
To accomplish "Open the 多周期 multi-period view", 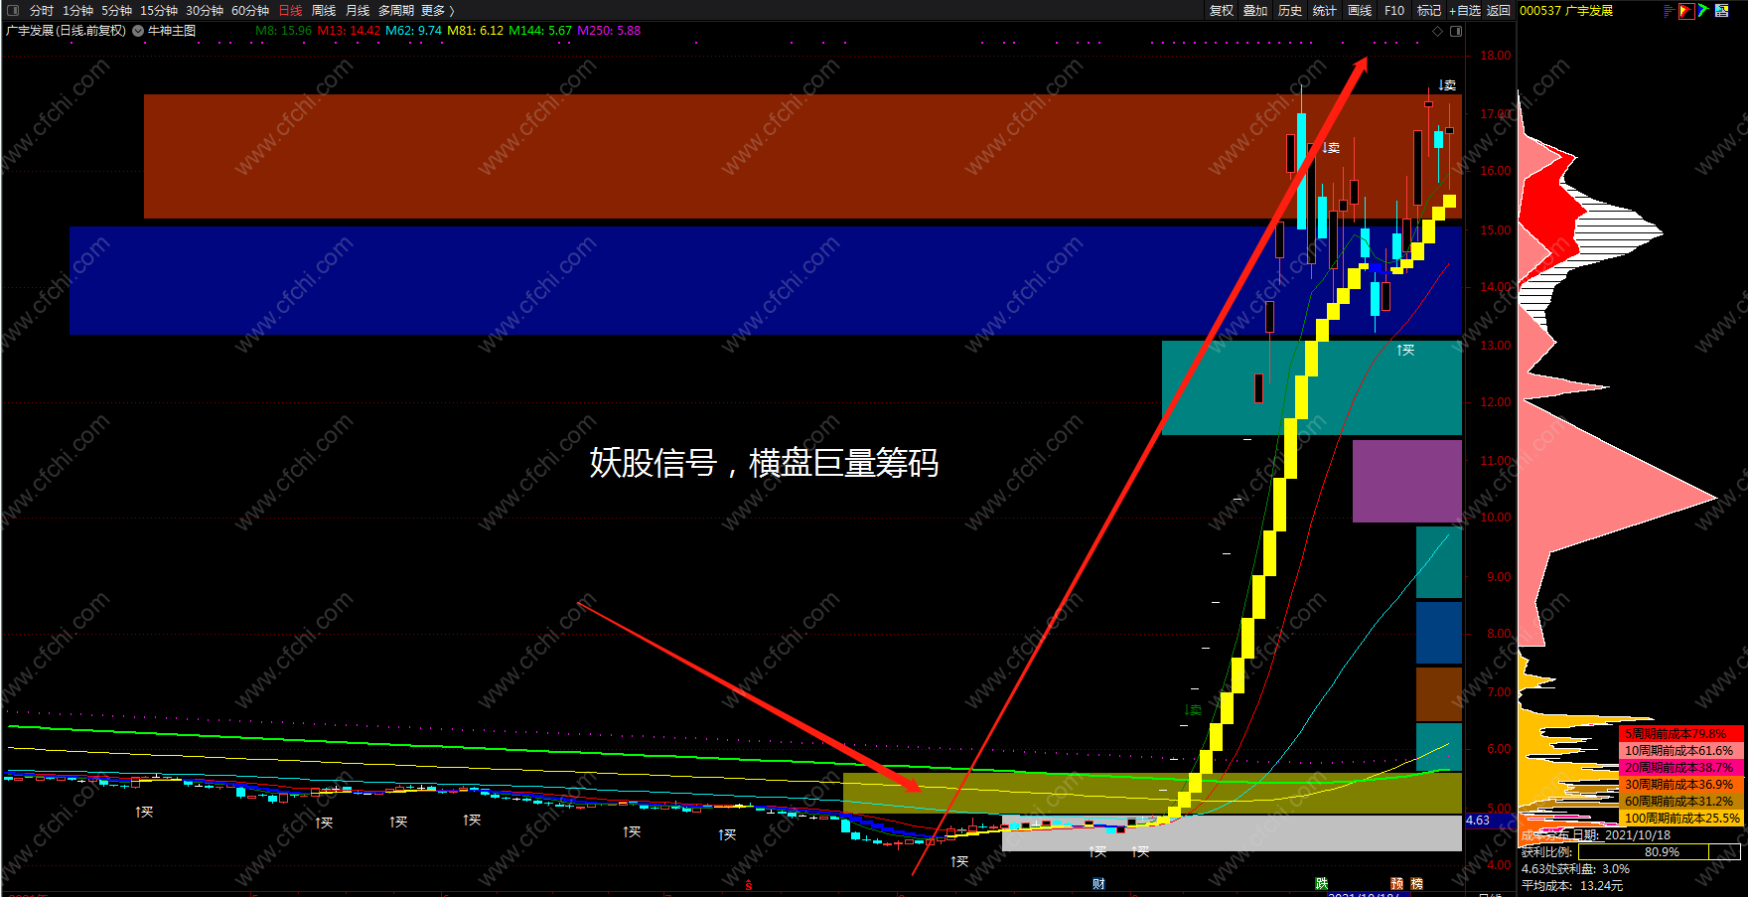I will point(396,11).
